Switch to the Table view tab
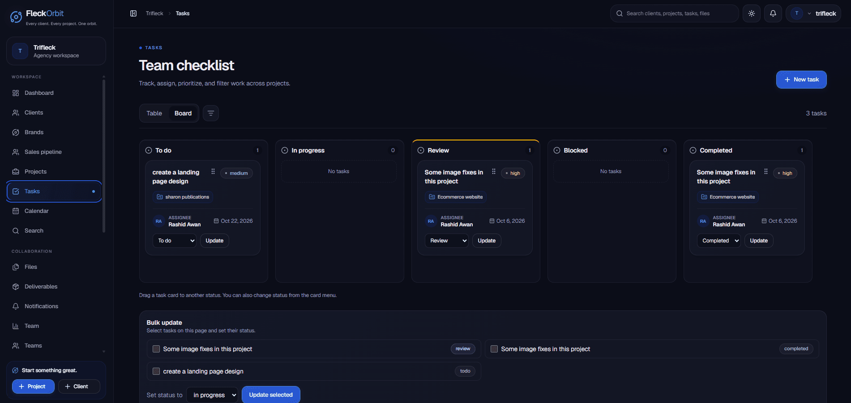The width and height of the screenshot is (851, 403). point(154,113)
